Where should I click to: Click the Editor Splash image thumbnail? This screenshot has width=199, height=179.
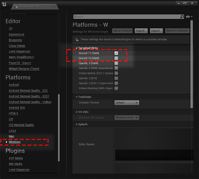(x=154, y=144)
